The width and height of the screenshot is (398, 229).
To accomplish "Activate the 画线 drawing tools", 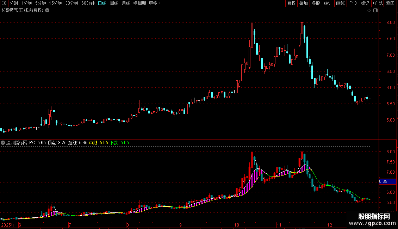I will click(x=340, y=3).
